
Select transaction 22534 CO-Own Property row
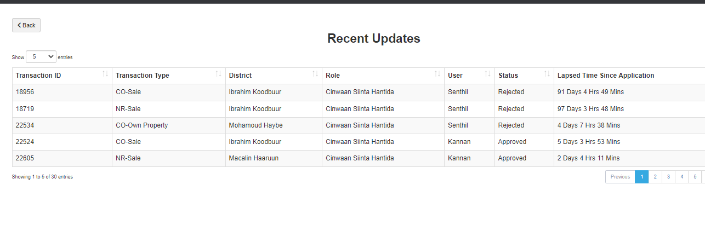359,125
